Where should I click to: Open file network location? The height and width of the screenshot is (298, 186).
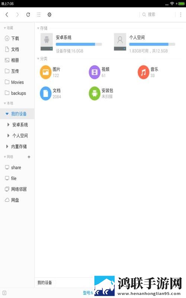(x=17, y=178)
